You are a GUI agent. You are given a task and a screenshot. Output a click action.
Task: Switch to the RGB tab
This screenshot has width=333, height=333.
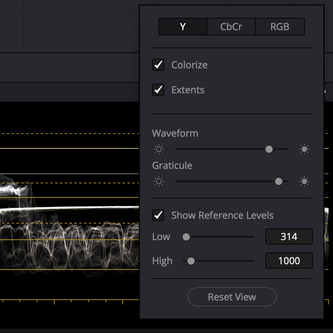[x=280, y=27]
